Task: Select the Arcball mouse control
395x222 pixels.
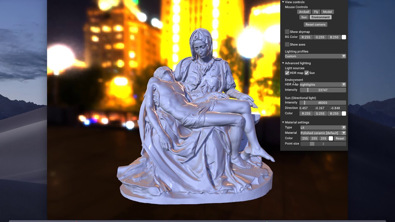Action: click(304, 12)
